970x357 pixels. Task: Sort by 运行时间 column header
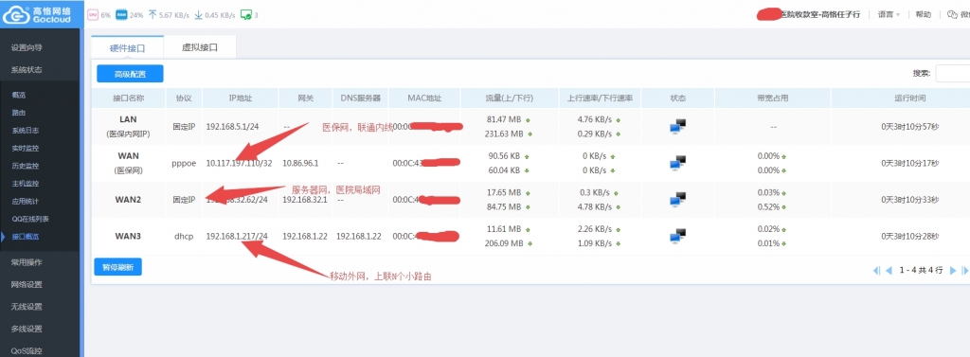click(x=909, y=98)
